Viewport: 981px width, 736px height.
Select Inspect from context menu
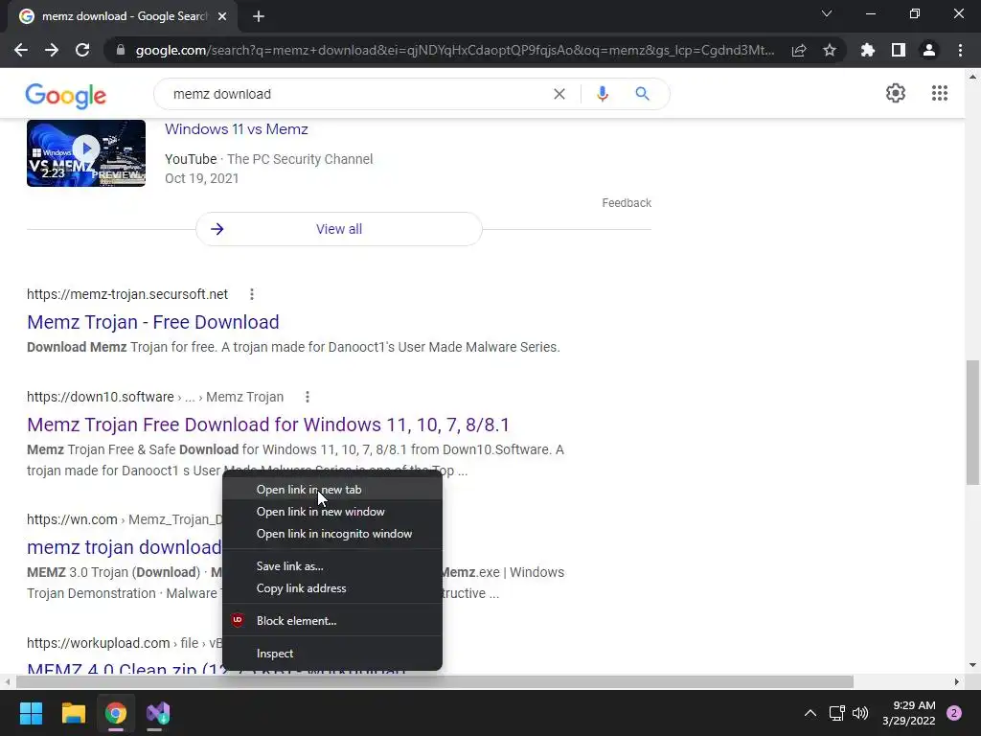[332, 653]
